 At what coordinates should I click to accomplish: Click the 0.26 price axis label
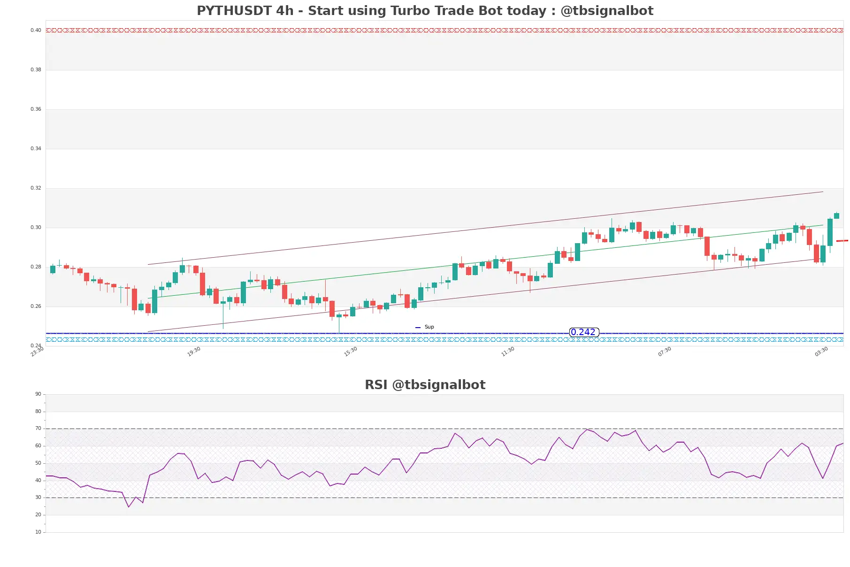pyautogui.click(x=36, y=306)
